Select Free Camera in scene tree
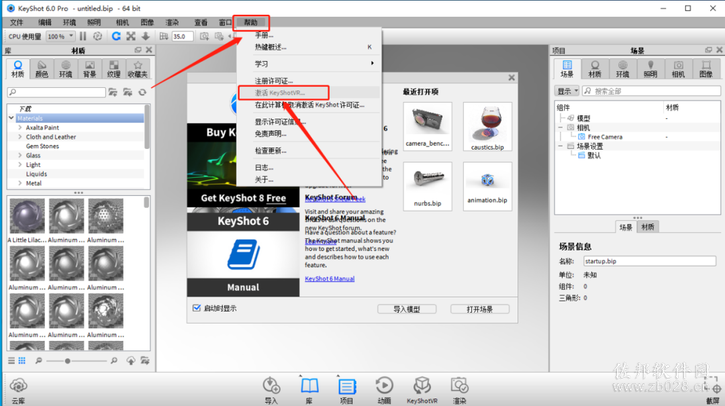Image resolution: width=725 pixels, height=406 pixels. pyautogui.click(x=605, y=136)
